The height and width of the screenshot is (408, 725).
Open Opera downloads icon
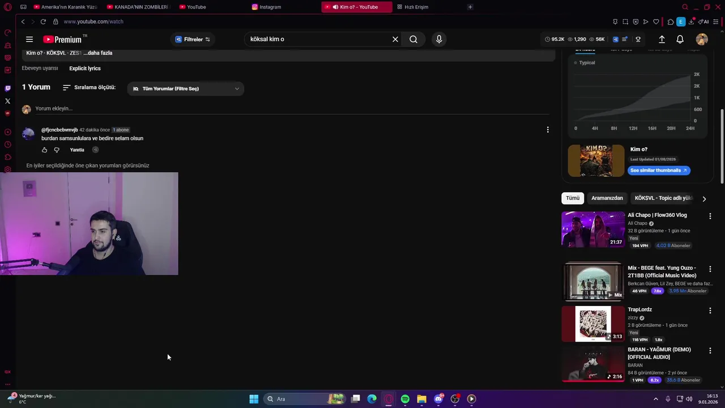point(692,22)
